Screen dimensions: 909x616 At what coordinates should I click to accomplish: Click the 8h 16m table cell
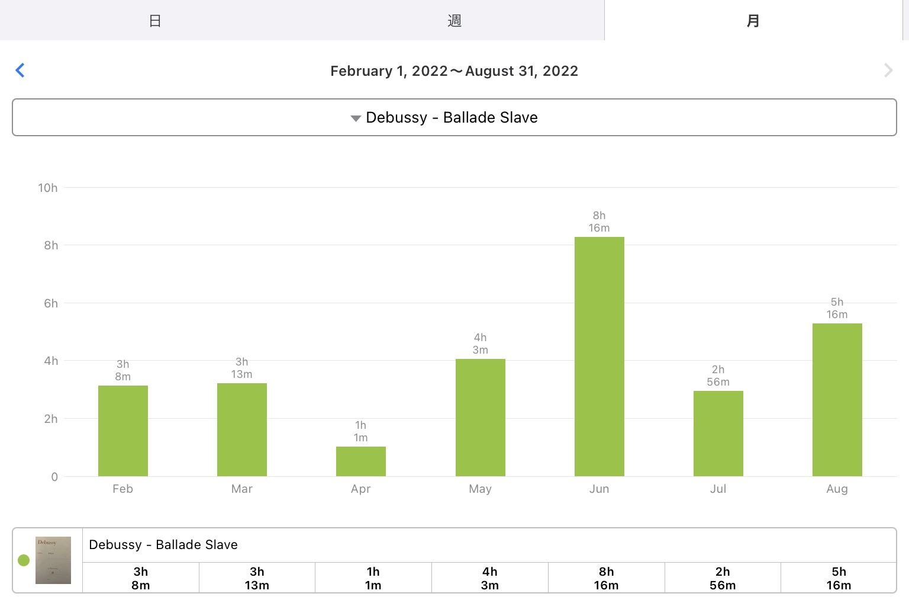point(607,578)
